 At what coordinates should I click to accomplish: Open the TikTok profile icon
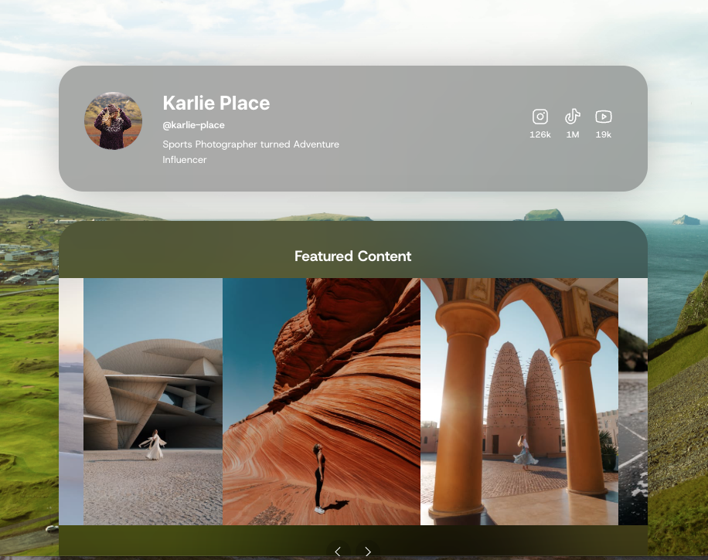[573, 117]
